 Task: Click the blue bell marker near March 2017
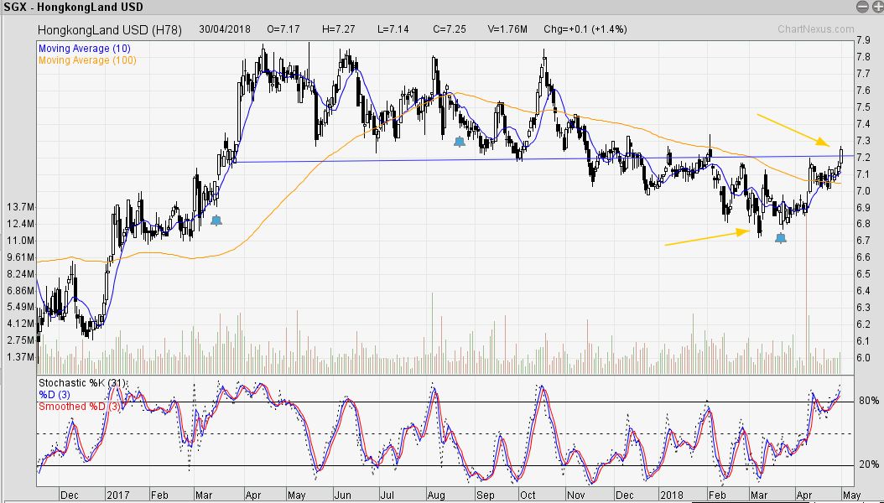tap(216, 220)
